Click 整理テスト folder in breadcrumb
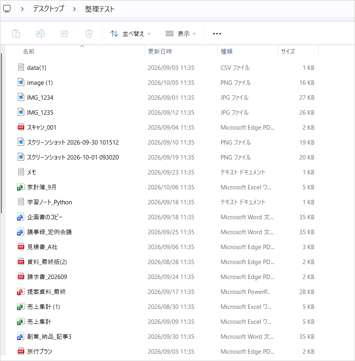 [x=100, y=9]
